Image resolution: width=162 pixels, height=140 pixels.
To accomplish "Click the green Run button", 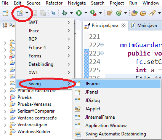I will (79, 13).
